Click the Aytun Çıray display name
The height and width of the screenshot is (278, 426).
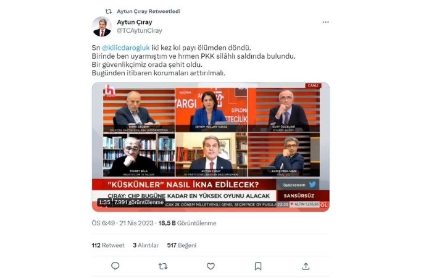(134, 22)
